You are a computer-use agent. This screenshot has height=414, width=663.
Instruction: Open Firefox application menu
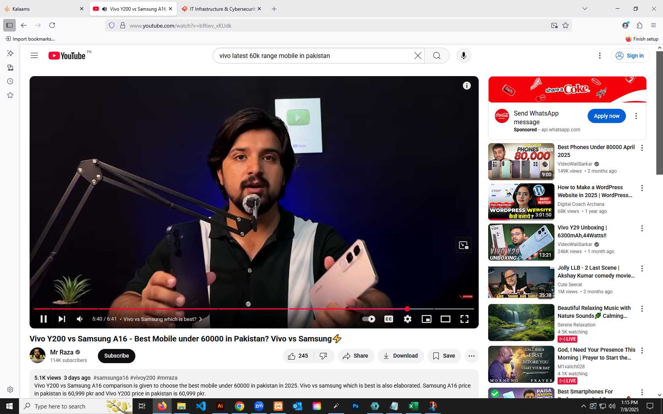click(654, 25)
